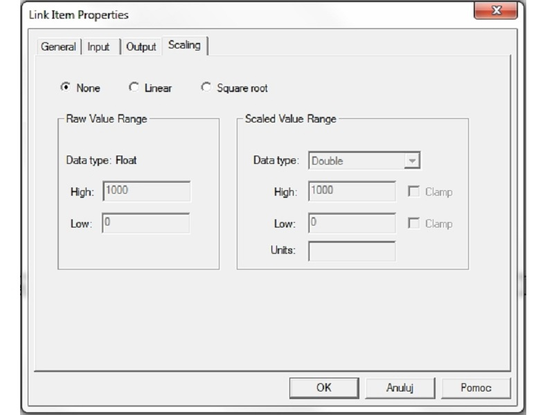Open help with the Pomoc button

[x=476, y=388]
